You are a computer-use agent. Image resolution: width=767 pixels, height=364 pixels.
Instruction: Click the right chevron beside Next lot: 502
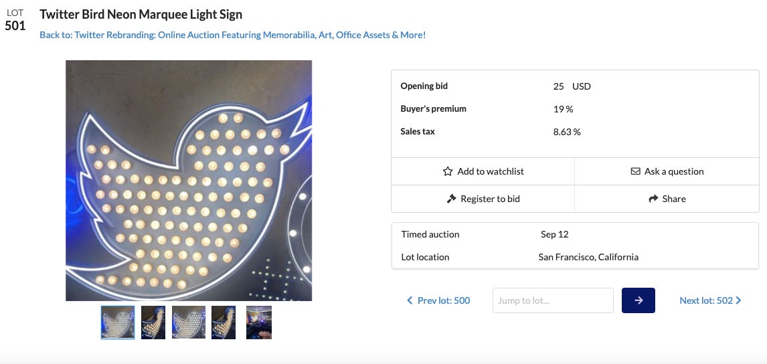(738, 300)
